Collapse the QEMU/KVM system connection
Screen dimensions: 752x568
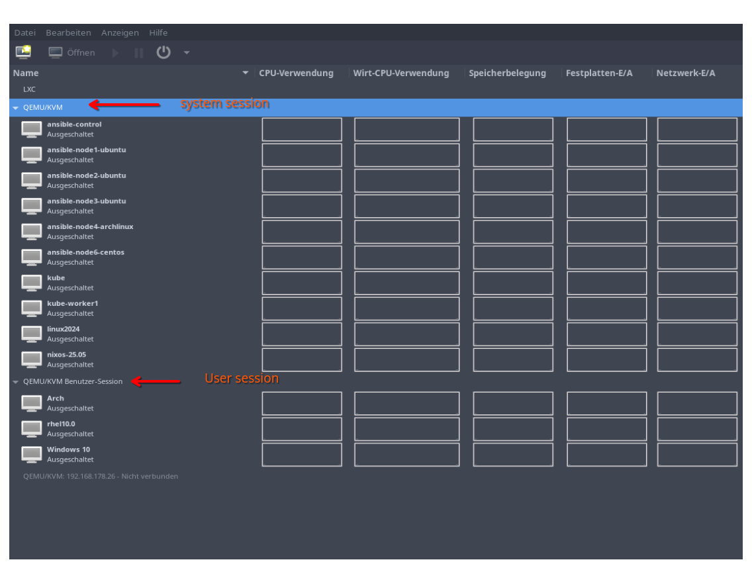16,108
